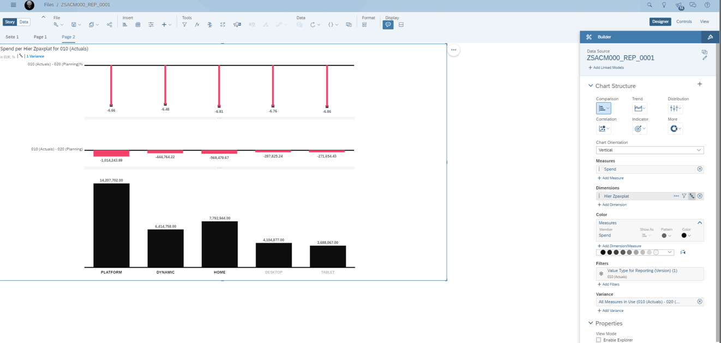Screen dimensions: 721x343
Task: Edit data source pencil icon
Action: coord(705,58)
